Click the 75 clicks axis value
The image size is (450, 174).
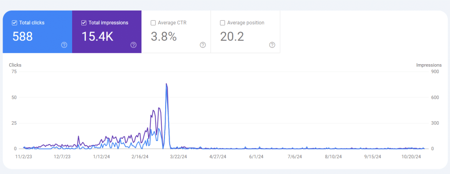click(x=14, y=72)
